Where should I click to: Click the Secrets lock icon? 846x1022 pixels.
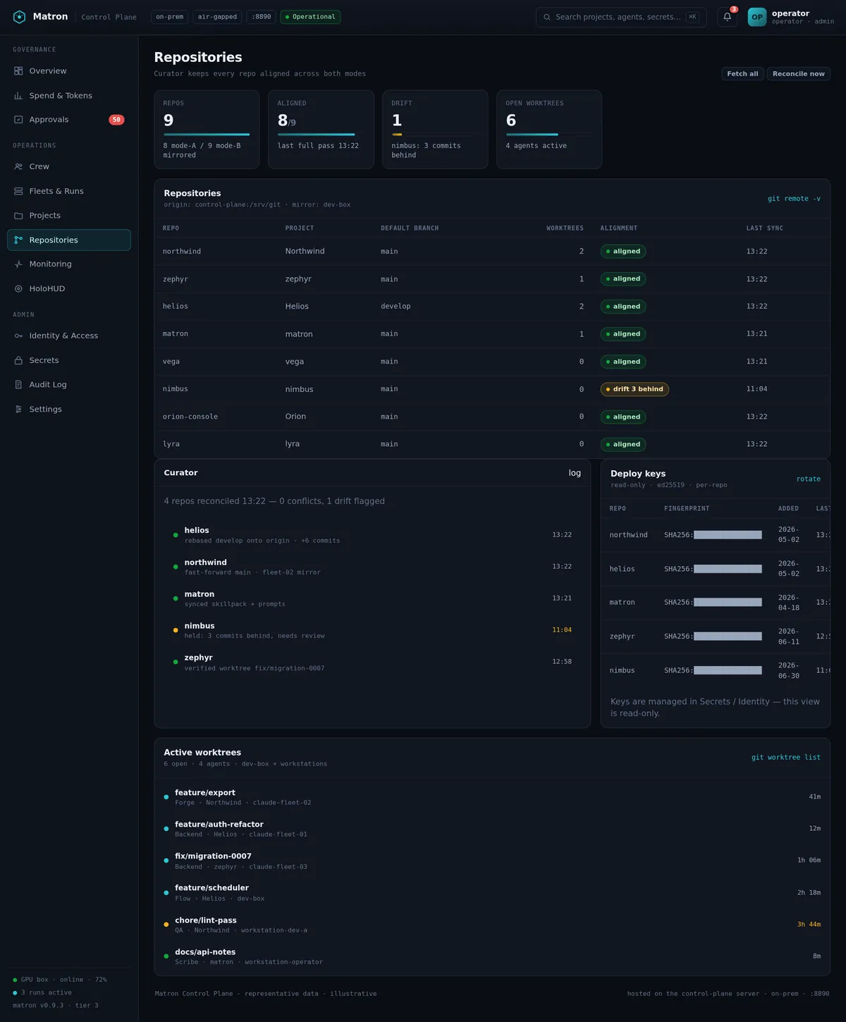click(x=18, y=360)
